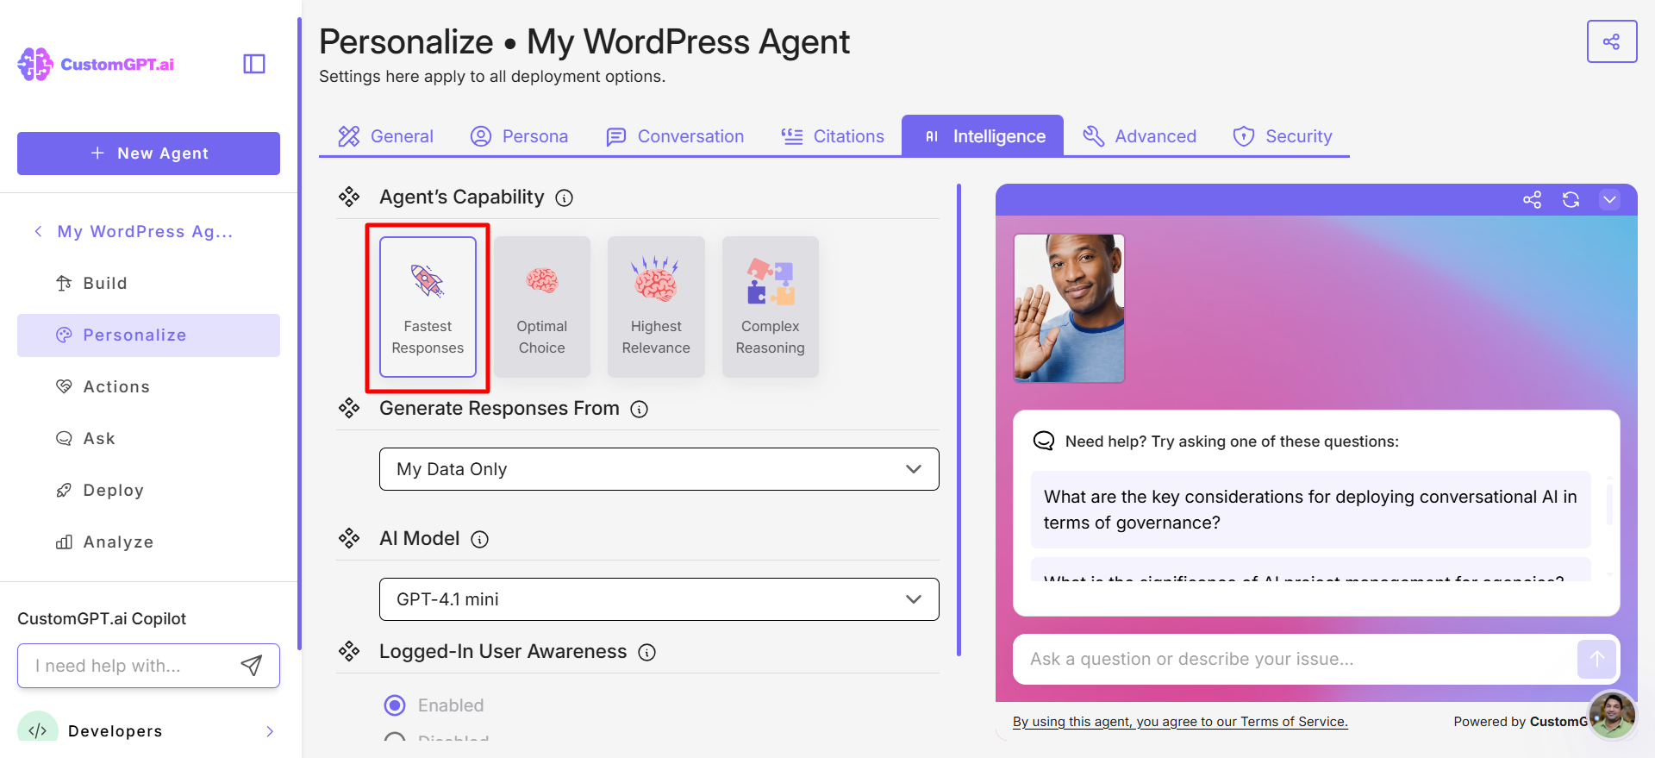The image size is (1655, 758).
Task: Open the Analyze section
Action: [148, 542]
